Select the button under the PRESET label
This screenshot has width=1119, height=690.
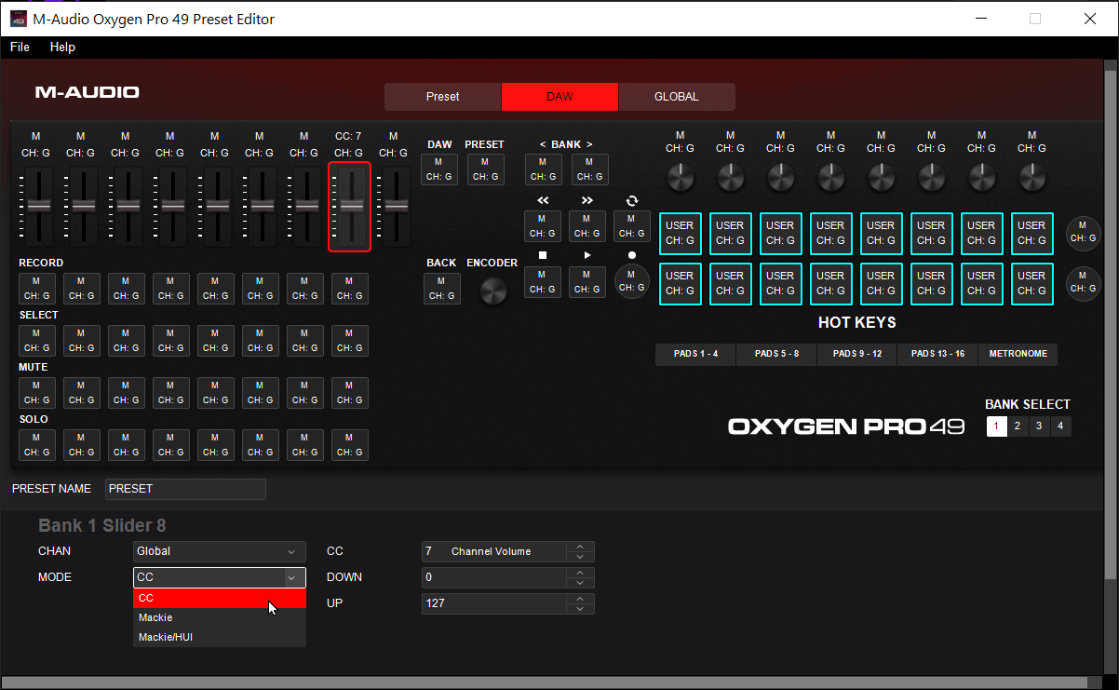point(485,169)
